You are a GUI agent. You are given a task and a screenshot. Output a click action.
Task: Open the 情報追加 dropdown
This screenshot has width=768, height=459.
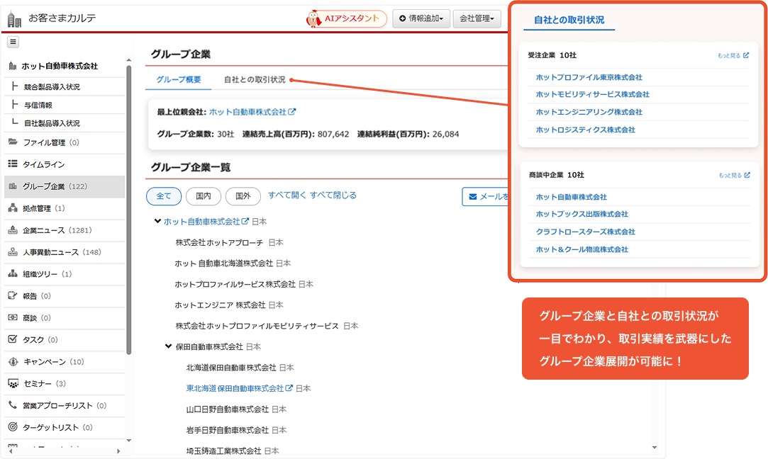pyautogui.click(x=421, y=19)
